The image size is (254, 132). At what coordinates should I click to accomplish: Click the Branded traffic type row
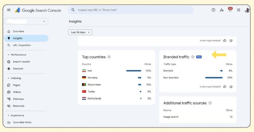198,71
